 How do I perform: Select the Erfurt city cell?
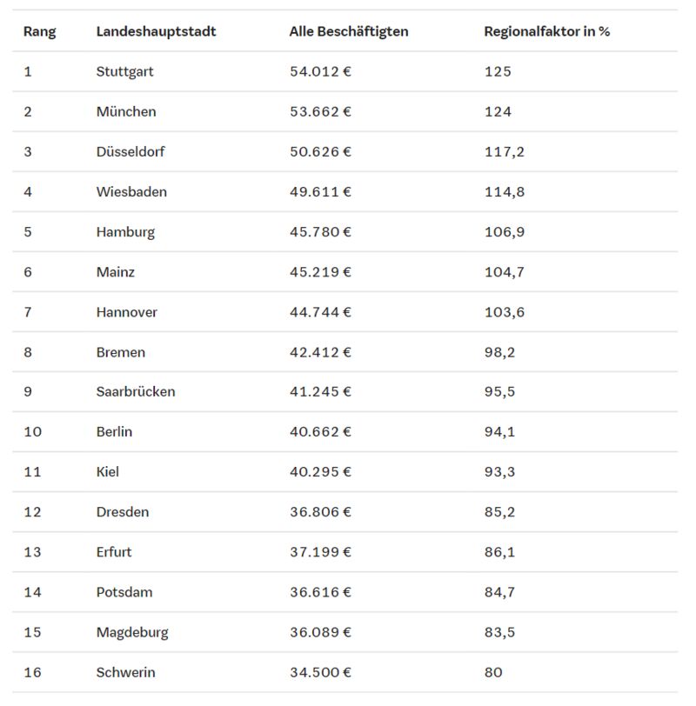[x=114, y=552]
